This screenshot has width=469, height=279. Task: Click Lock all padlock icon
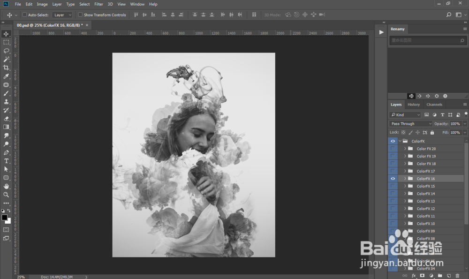point(432,133)
